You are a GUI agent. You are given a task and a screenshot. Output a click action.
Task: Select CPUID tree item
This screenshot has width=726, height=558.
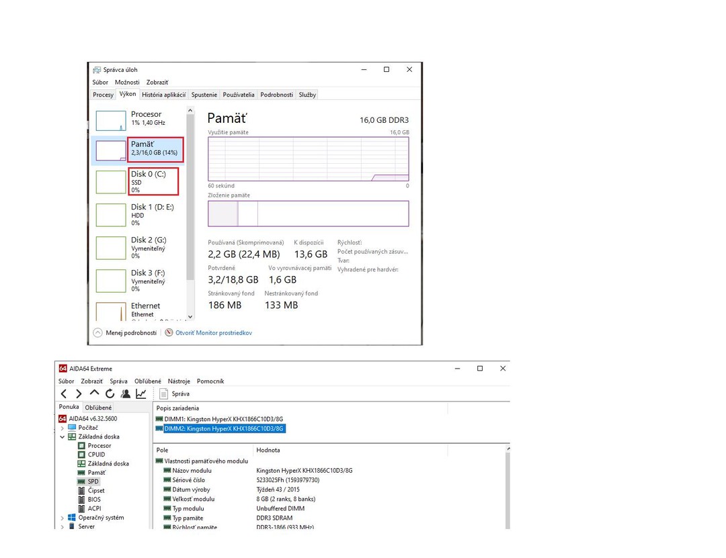coord(91,455)
